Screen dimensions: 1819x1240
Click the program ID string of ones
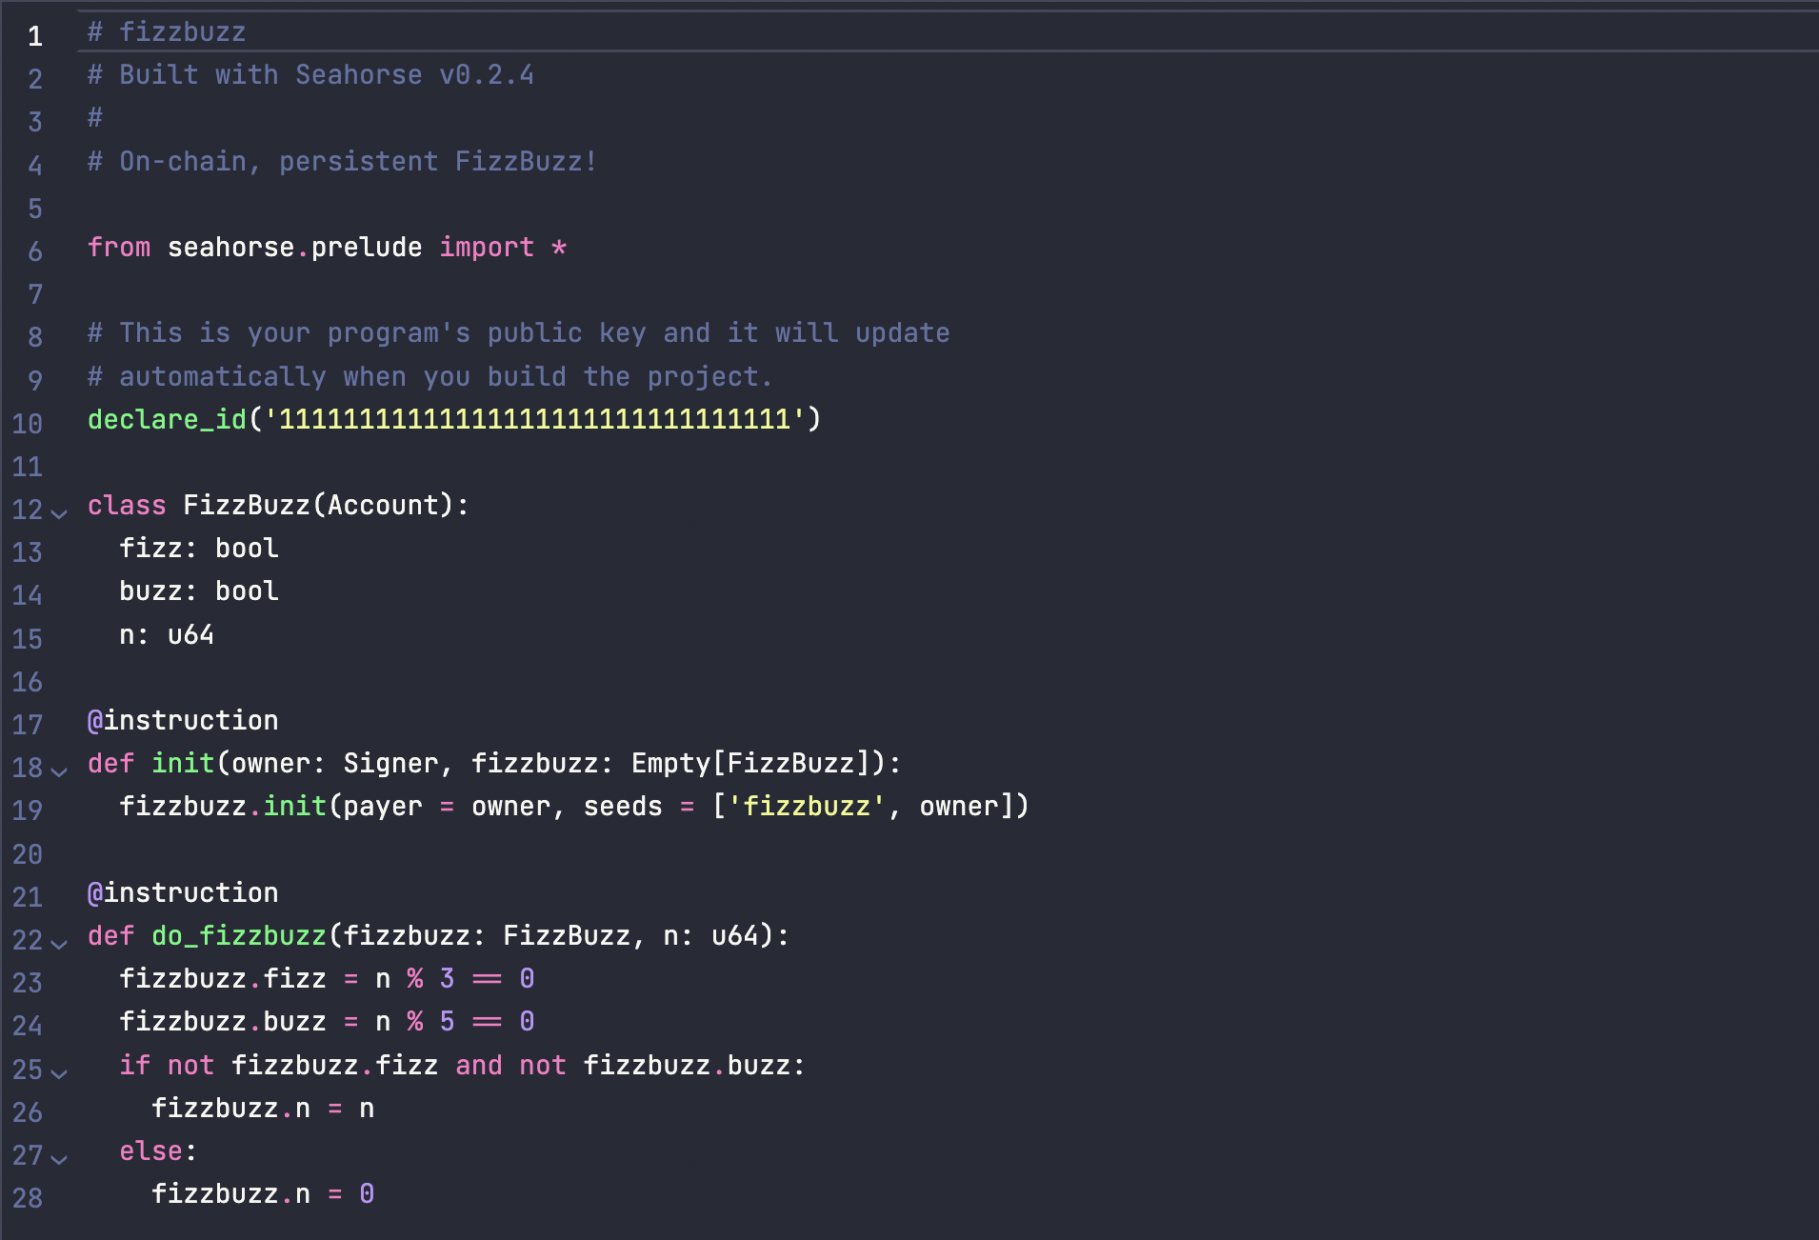535,419
